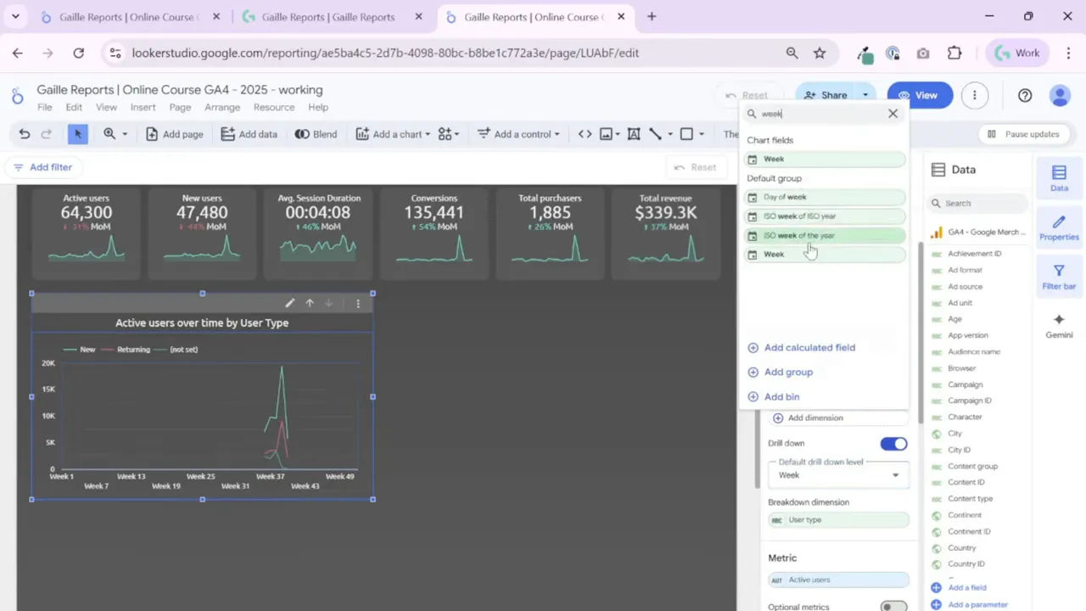This screenshot has height=611, width=1086.
Task: Clear the week search with X
Action: (893, 114)
